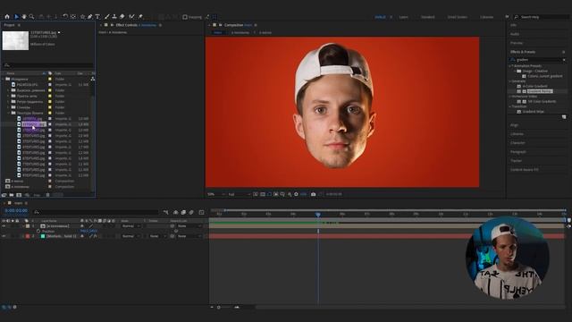Viewport: 572px width, 322px height.
Task: Select the Clone Stamp tool
Action: pyautogui.click(x=114, y=17)
